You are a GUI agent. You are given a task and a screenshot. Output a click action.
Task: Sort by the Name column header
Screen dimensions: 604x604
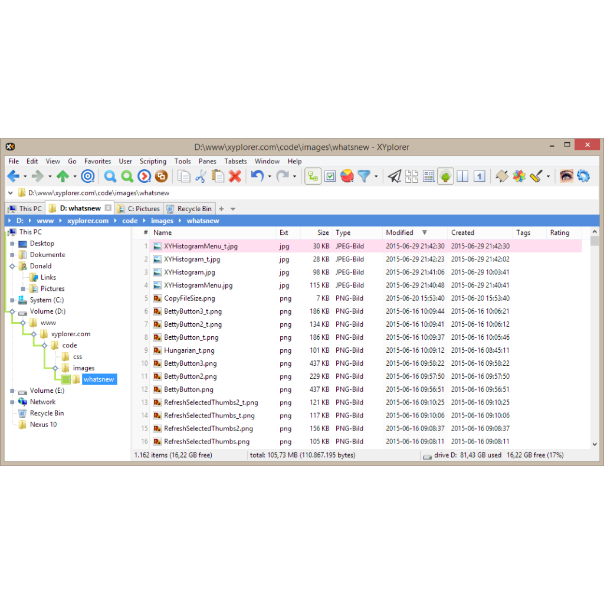[x=213, y=232]
